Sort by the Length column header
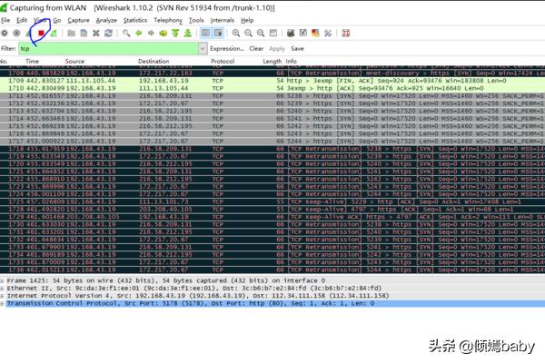The image size is (545, 363). click(x=272, y=61)
